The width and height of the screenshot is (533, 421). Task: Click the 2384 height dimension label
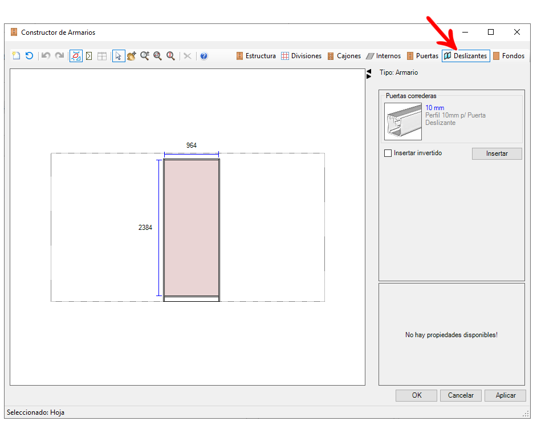click(x=145, y=228)
